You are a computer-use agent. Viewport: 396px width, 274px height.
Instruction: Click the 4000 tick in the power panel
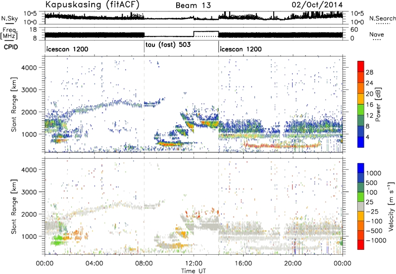point(29,68)
